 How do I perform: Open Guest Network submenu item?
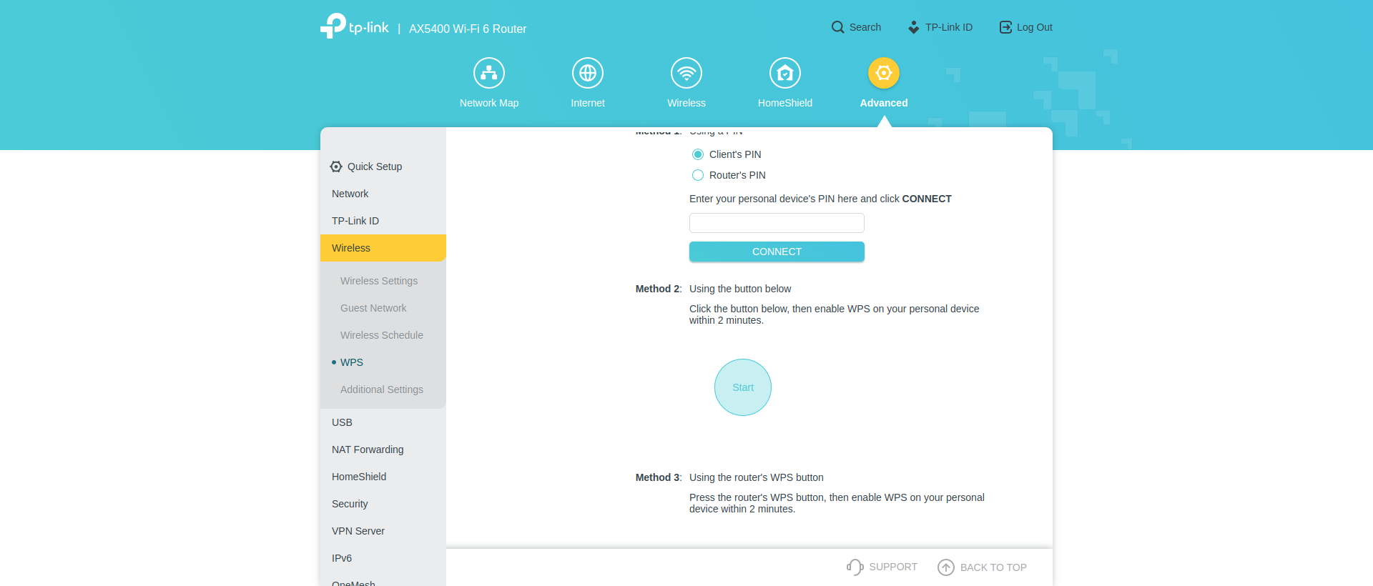pyautogui.click(x=373, y=308)
